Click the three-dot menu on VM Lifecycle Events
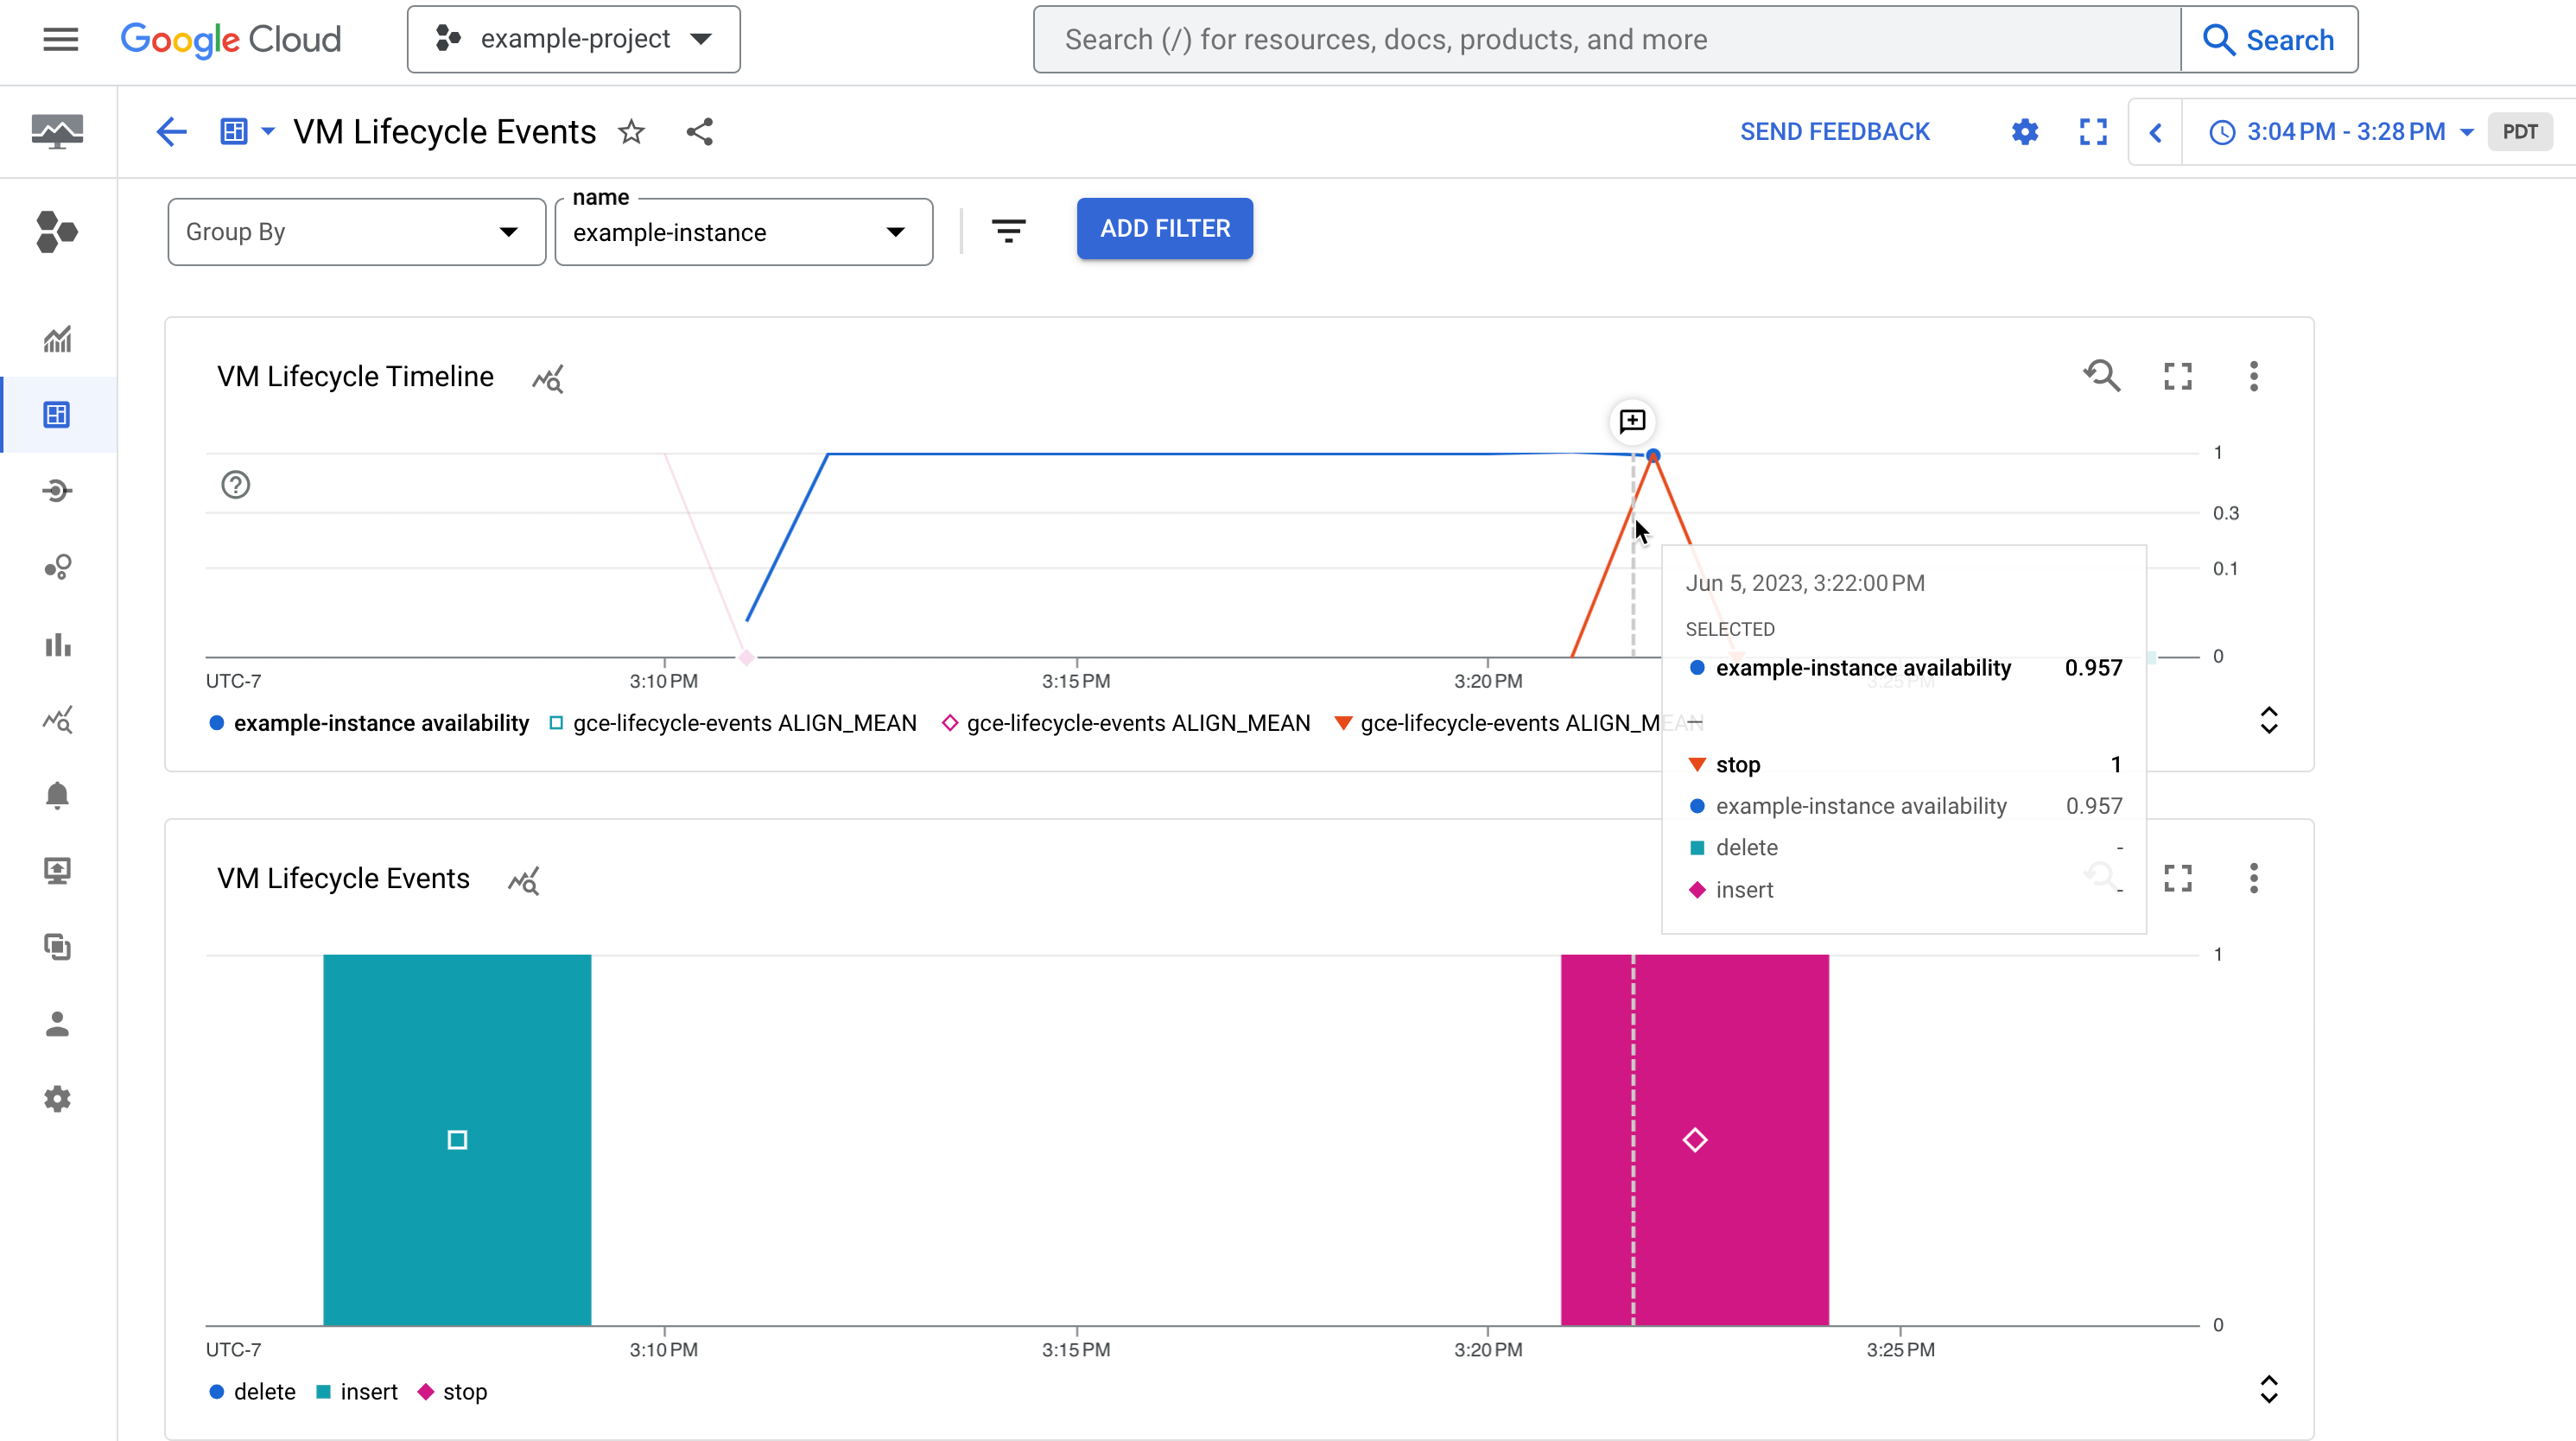 2254,878
